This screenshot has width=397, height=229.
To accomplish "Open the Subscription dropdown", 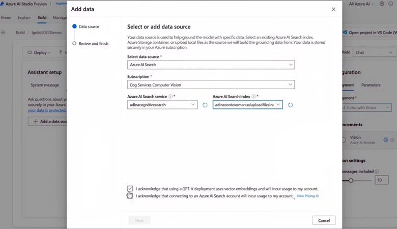I will pyautogui.click(x=291, y=85).
